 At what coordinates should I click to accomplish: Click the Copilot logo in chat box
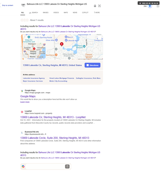(x=23, y=166)
